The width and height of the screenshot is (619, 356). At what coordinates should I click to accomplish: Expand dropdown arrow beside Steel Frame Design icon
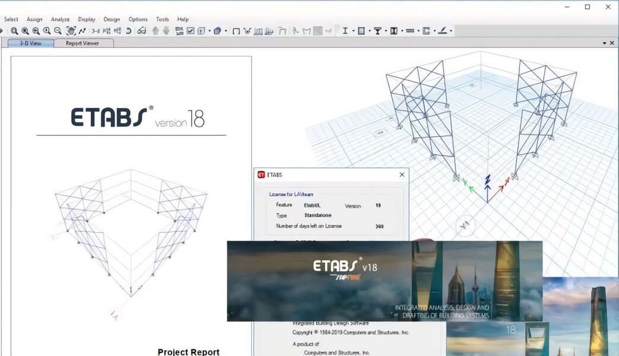(353, 31)
